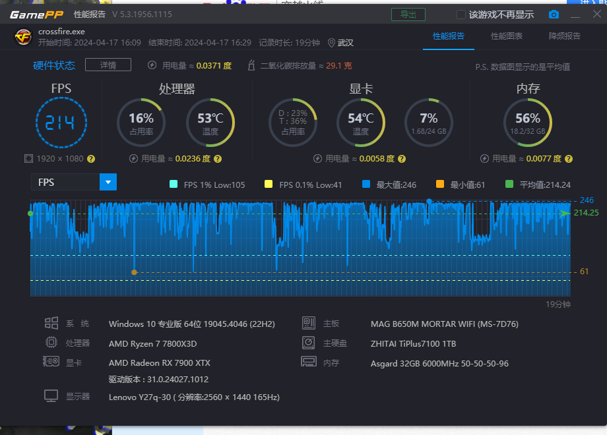This screenshot has width=607, height=435.
Task: Click the blue 最大值 legend swatch
Action: (366, 184)
